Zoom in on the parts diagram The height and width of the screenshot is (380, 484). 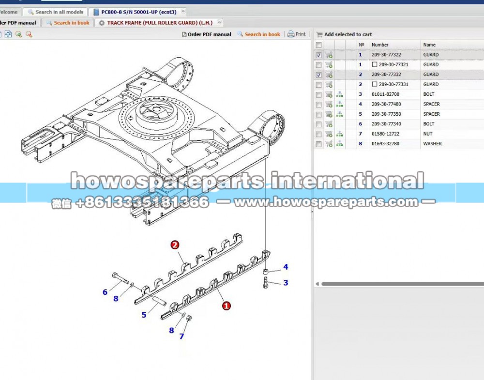(x=18, y=34)
